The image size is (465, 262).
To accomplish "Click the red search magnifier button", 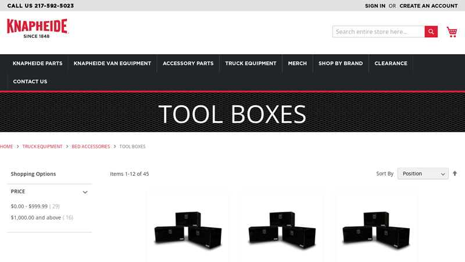I will pyautogui.click(x=431, y=32).
